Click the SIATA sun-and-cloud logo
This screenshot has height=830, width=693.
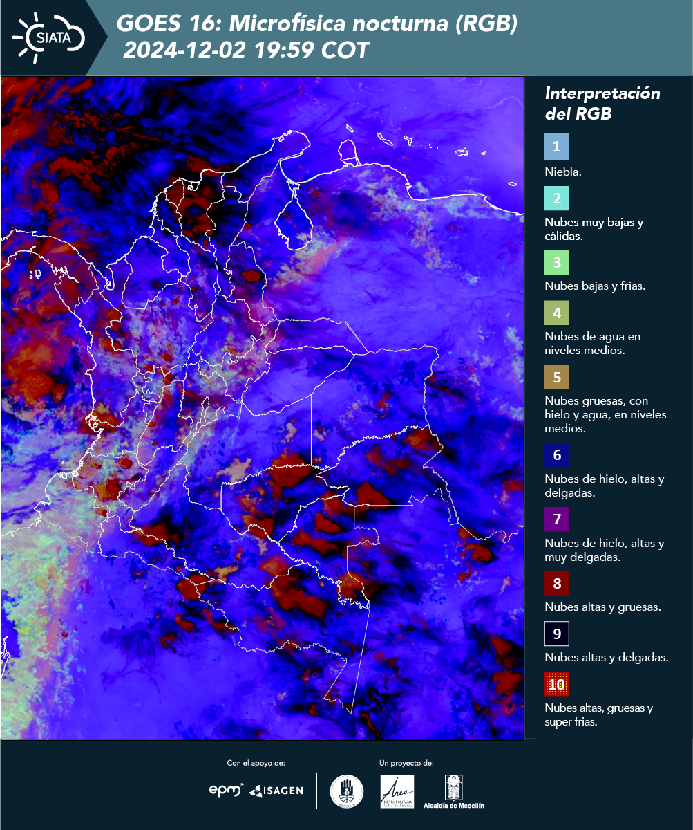click(x=48, y=37)
